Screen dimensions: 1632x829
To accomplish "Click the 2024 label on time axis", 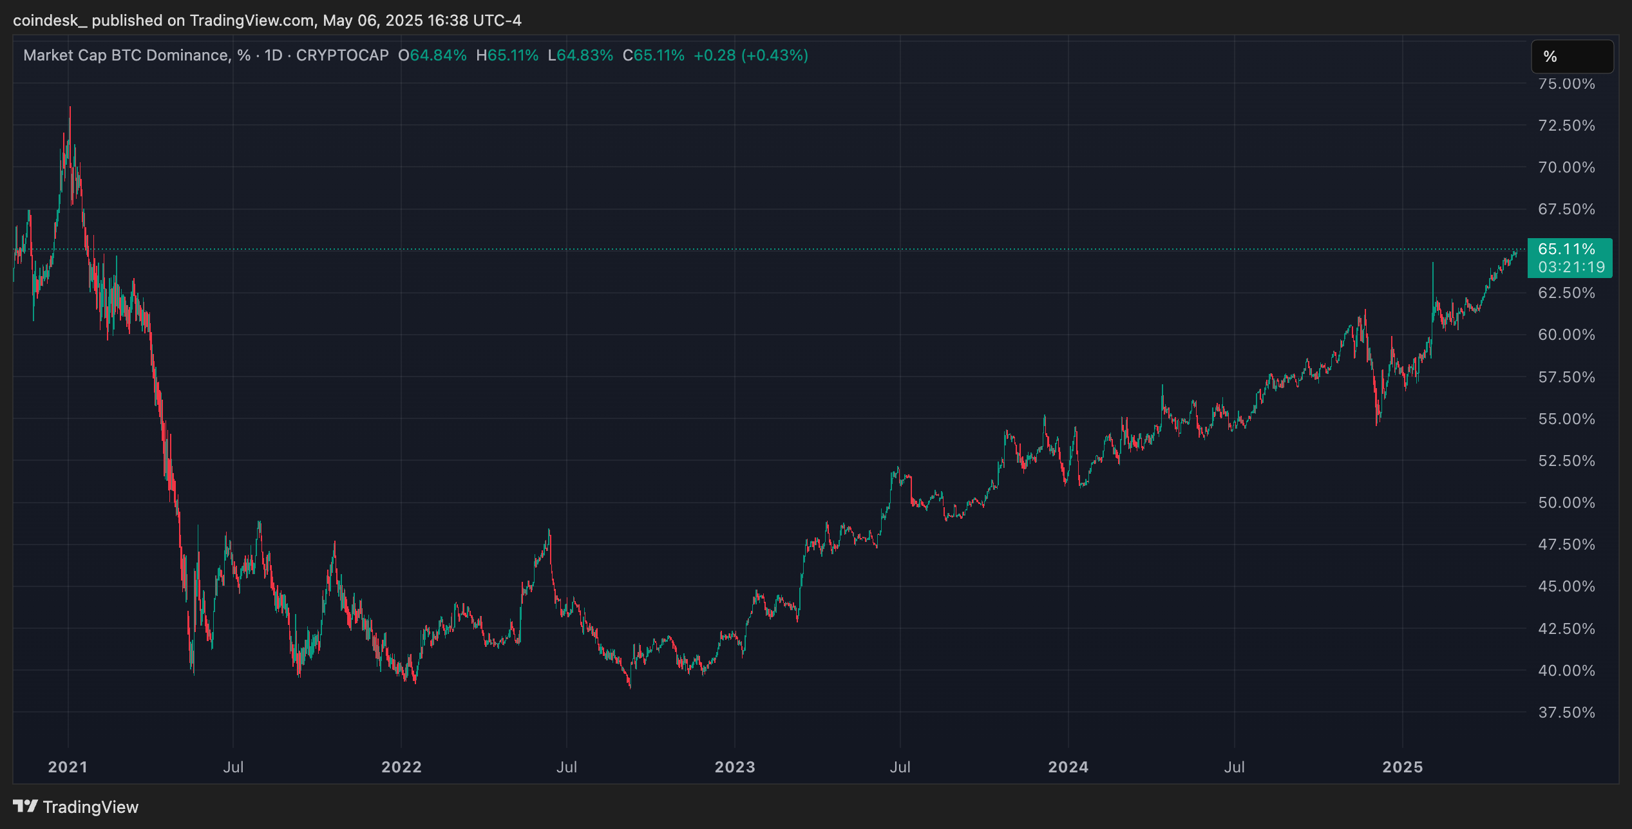I will [1068, 767].
